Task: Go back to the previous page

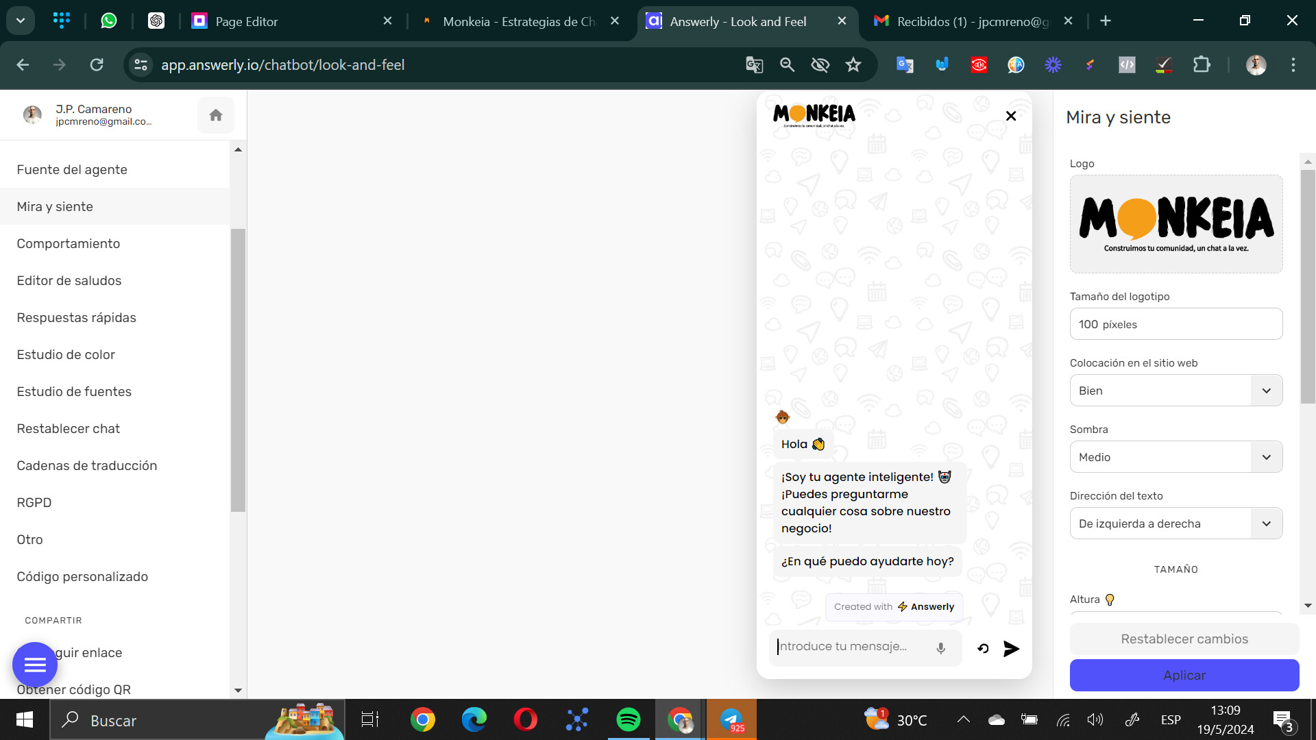Action: (23, 65)
